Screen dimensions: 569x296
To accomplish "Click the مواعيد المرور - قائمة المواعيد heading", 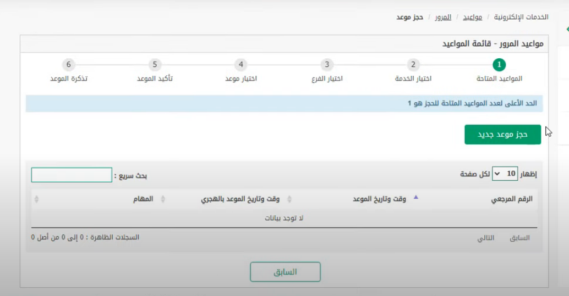I will tap(493, 44).
